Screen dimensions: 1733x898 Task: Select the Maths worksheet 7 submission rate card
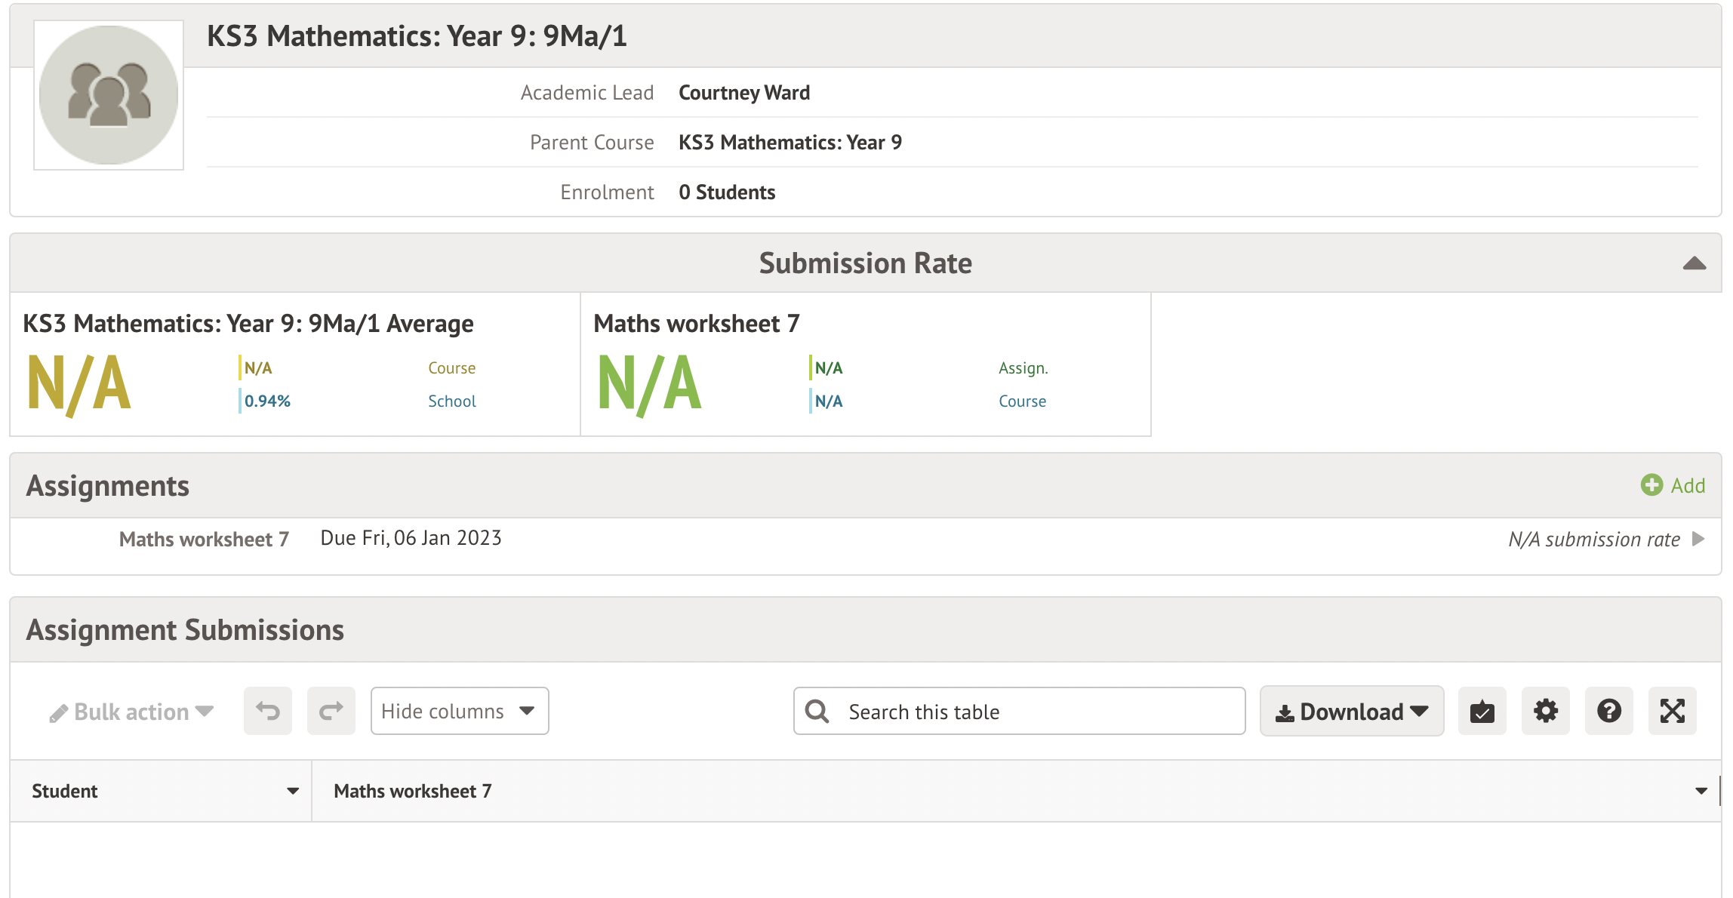point(865,364)
